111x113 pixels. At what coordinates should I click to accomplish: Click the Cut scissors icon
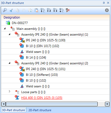coord(11,10)
